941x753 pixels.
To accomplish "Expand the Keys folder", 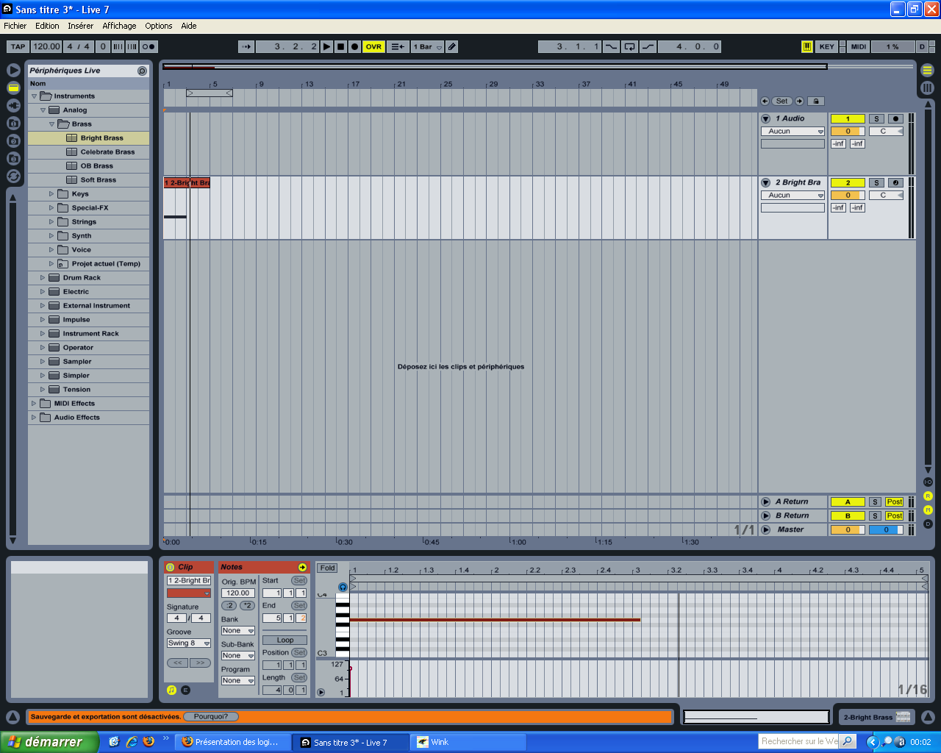I will click(51, 194).
